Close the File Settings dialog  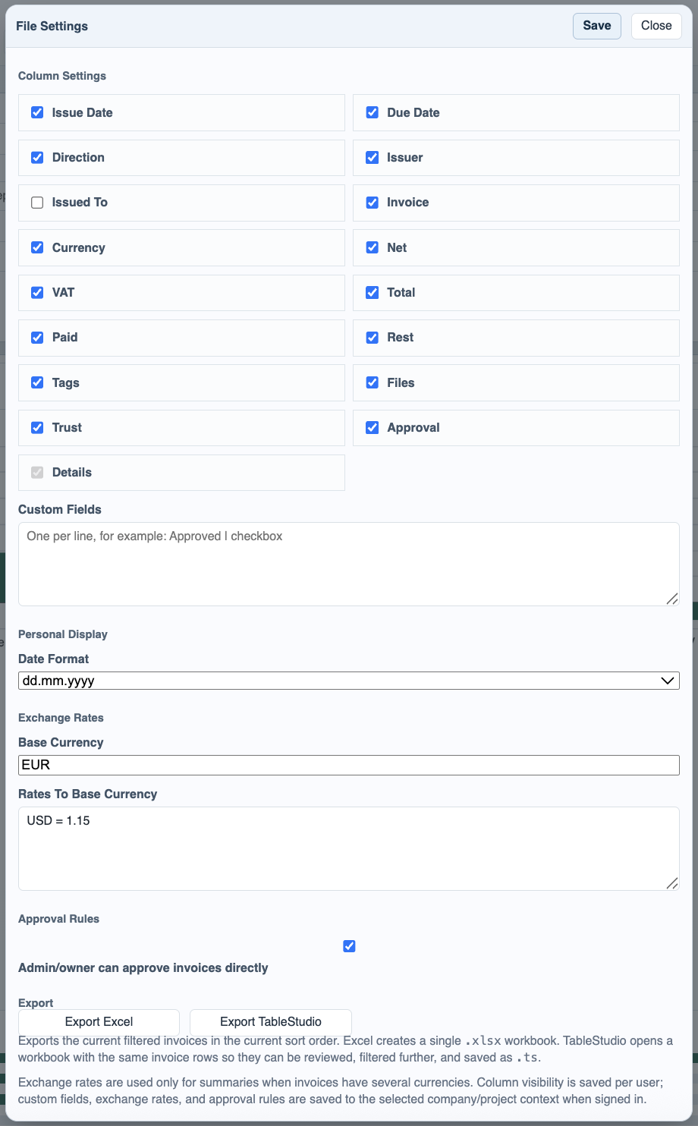coord(656,26)
